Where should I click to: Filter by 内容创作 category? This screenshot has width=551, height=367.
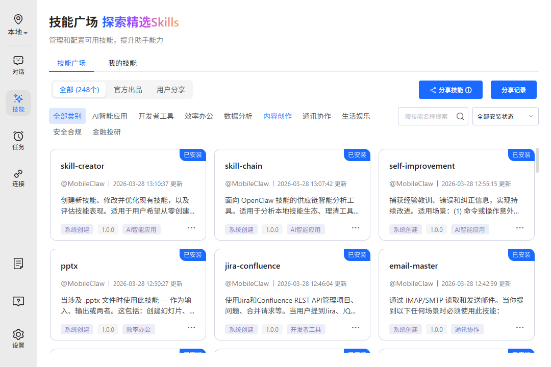[278, 116]
